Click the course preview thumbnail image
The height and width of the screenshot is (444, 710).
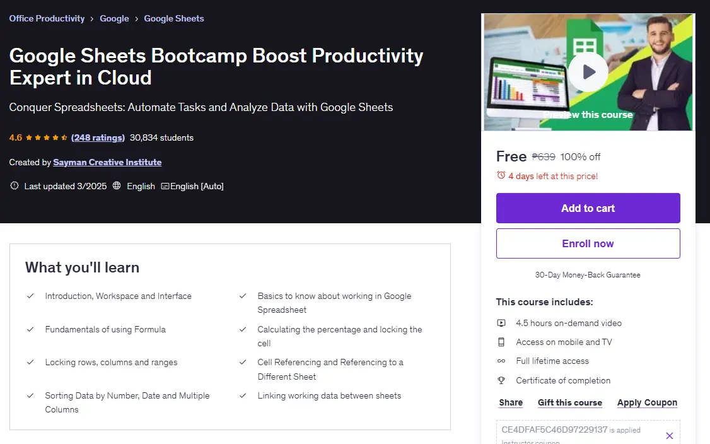click(588, 72)
